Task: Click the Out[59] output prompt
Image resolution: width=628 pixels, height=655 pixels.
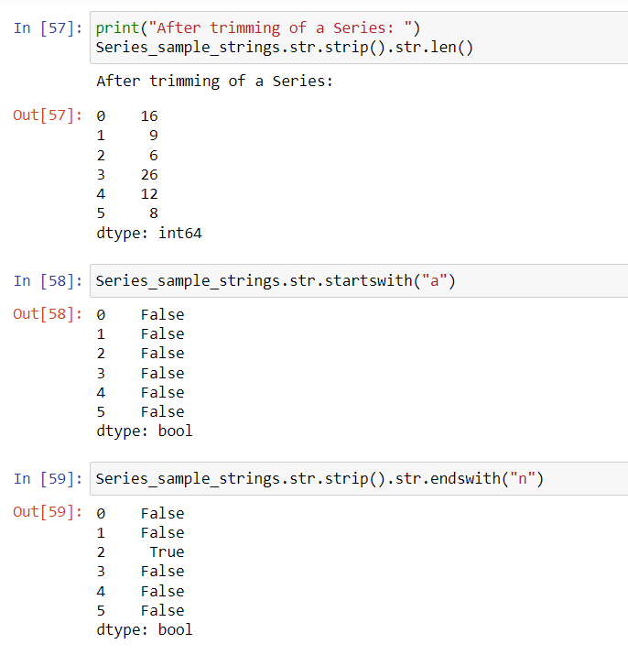Action: tap(48, 512)
